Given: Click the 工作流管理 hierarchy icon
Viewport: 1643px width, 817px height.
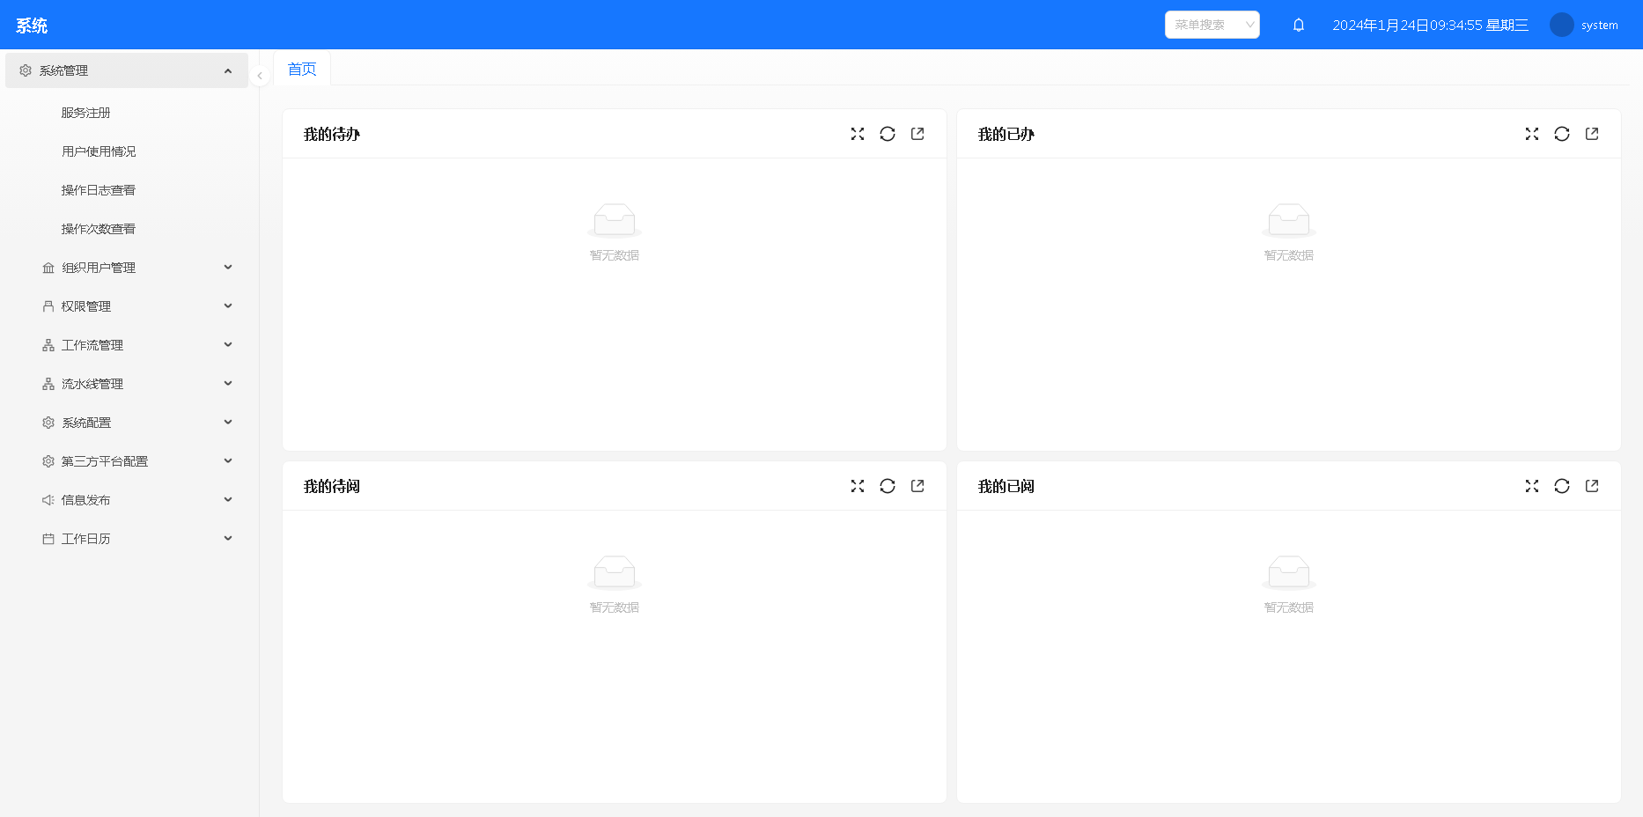Looking at the screenshot, I should pyautogui.click(x=48, y=345).
